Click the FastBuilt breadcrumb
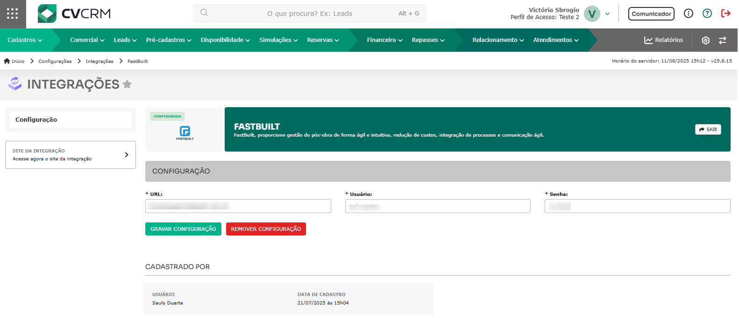Image resolution: width=739 pixels, height=318 pixels. (137, 61)
